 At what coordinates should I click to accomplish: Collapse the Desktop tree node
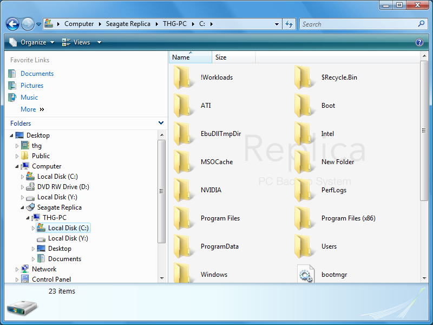(x=12, y=135)
